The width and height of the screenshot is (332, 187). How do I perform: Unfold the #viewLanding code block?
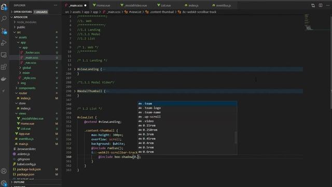pos(75,69)
